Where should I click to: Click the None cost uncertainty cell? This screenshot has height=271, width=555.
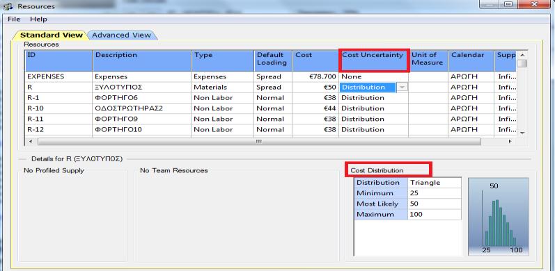pyautogui.click(x=373, y=76)
